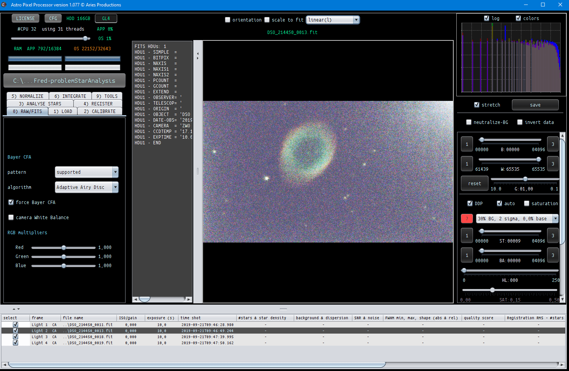Toggle the log histogram checkbox
The height and width of the screenshot is (371, 569).
[487, 18]
